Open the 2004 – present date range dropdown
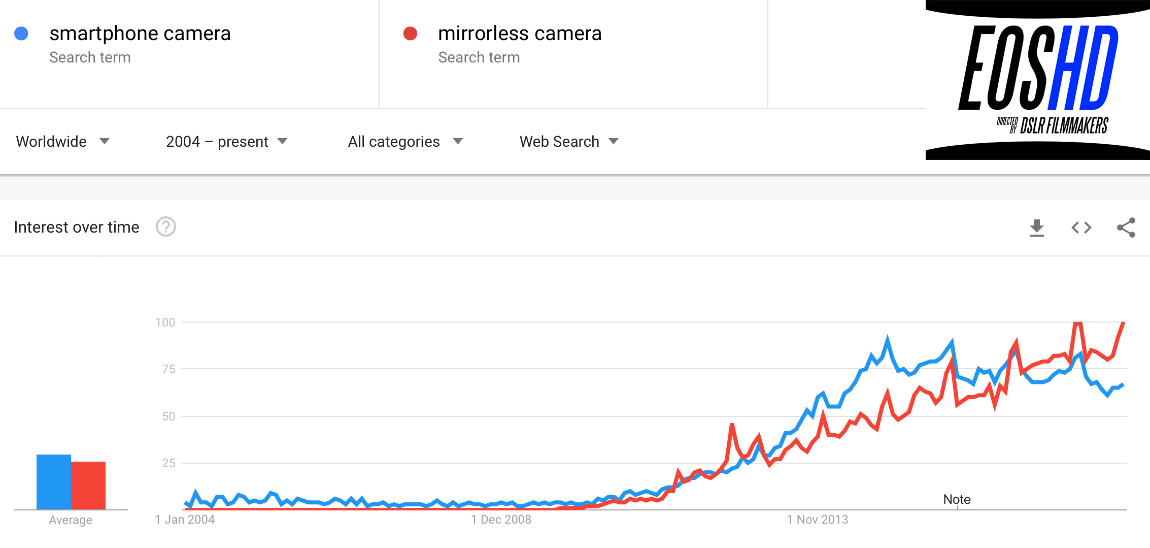Screen dimensions: 1150x548 (x=226, y=141)
